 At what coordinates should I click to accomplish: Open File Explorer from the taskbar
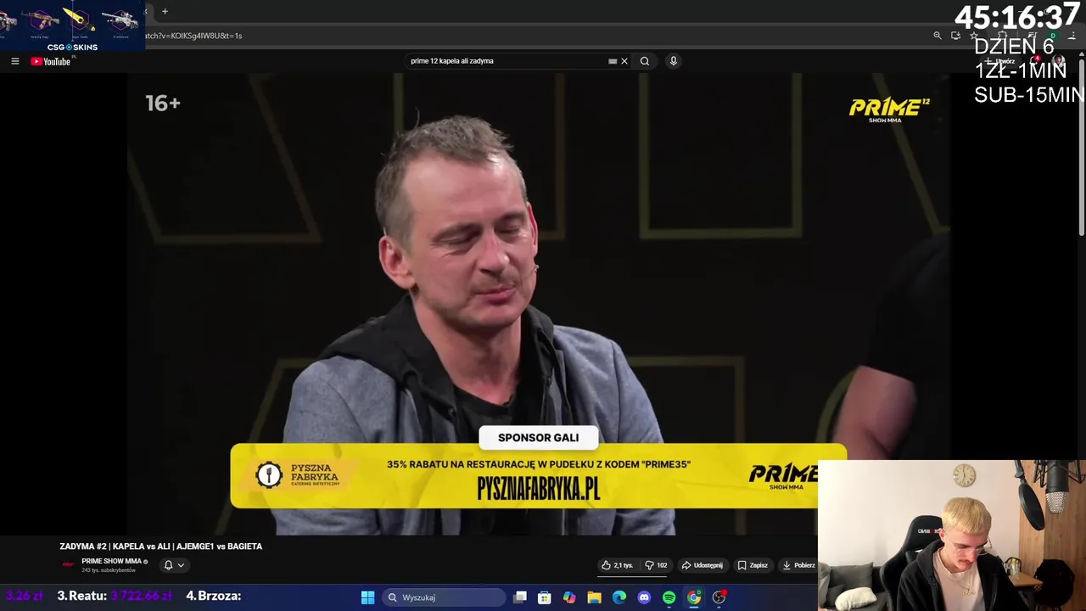click(594, 597)
